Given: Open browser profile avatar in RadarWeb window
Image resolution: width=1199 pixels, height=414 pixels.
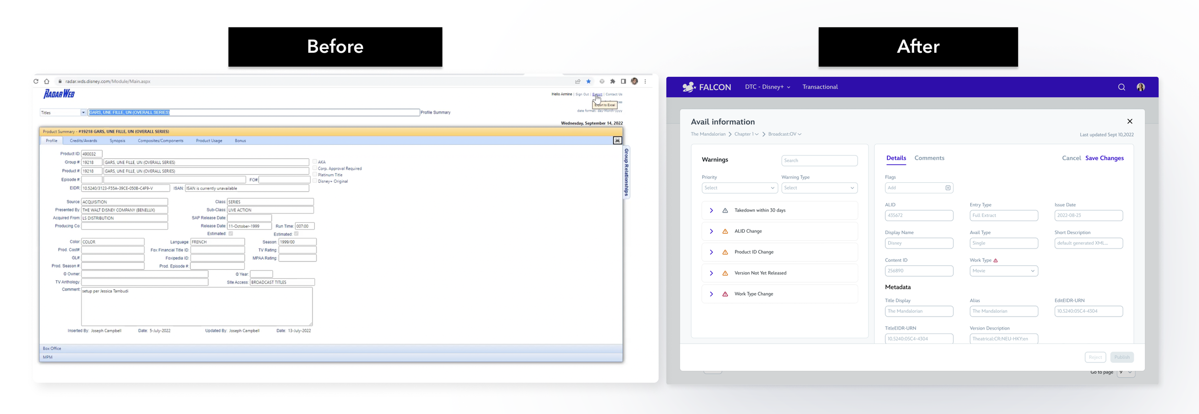Looking at the screenshot, I should pyautogui.click(x=635, y=82).
